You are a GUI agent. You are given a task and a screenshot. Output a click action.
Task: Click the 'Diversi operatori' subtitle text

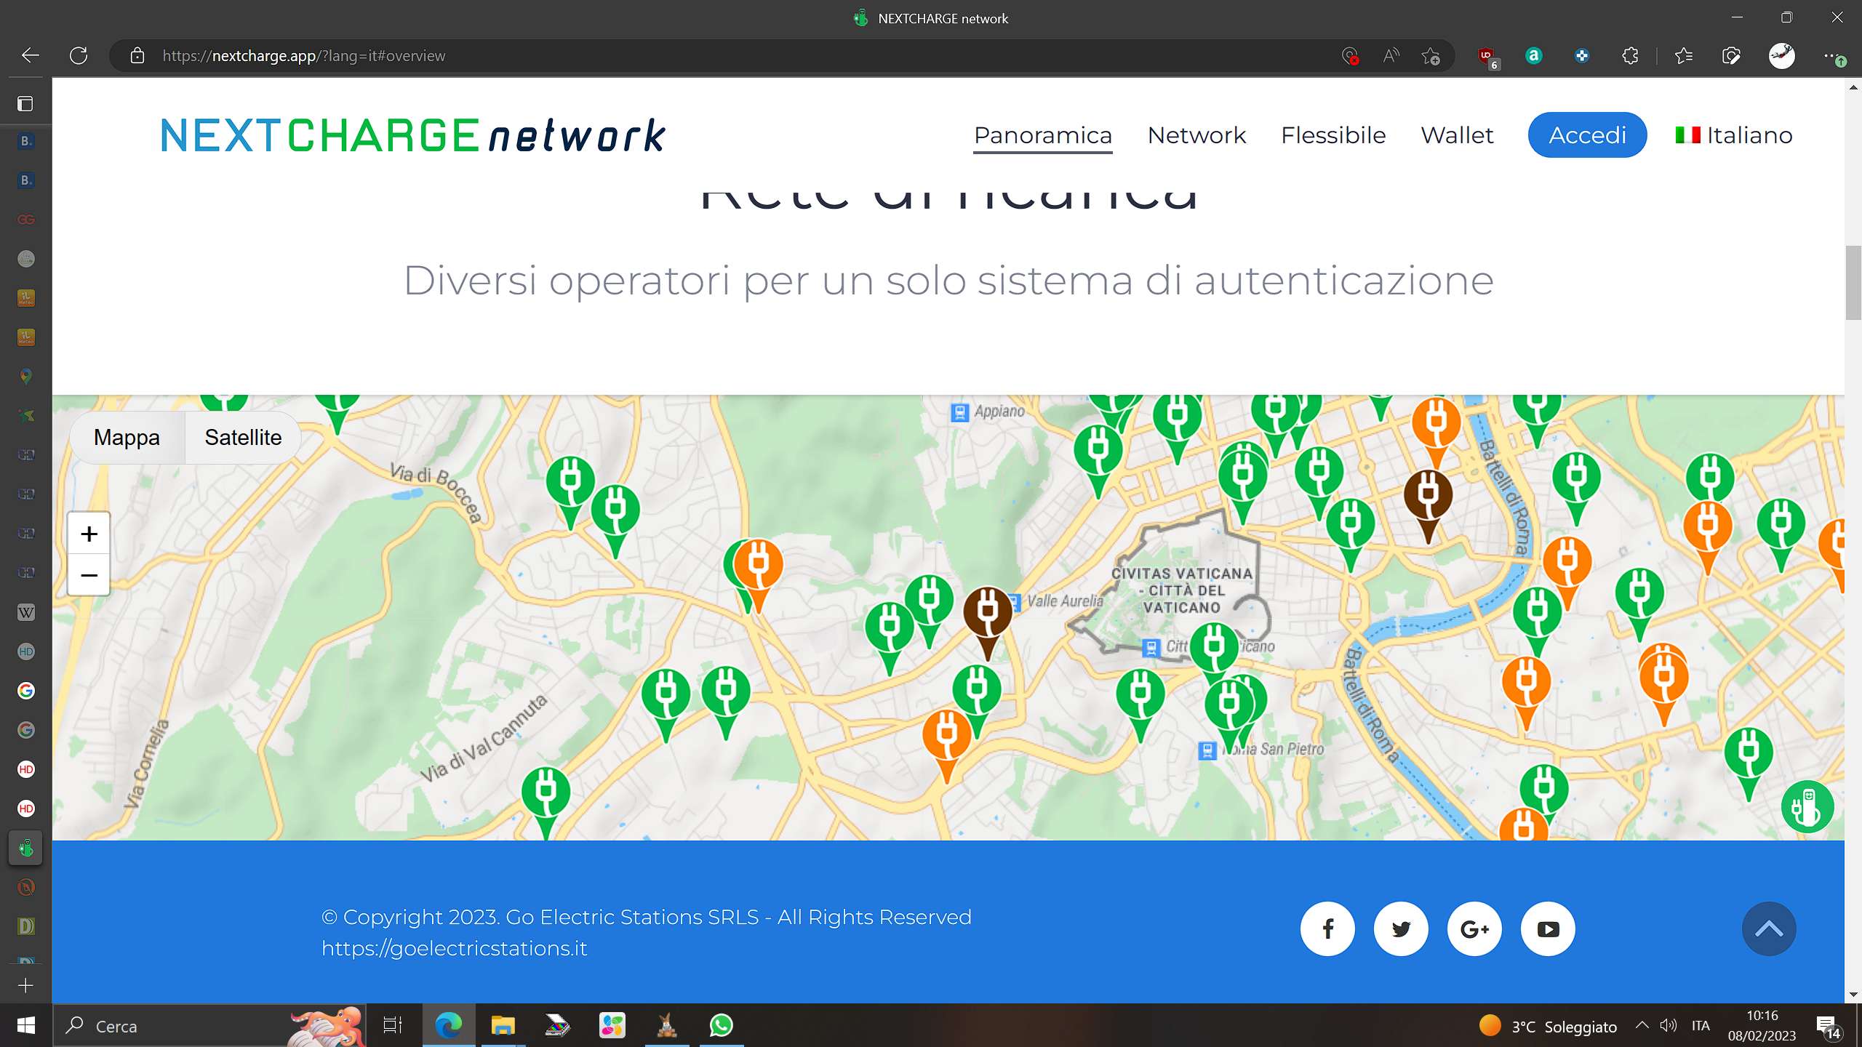(x=948, y=281)
